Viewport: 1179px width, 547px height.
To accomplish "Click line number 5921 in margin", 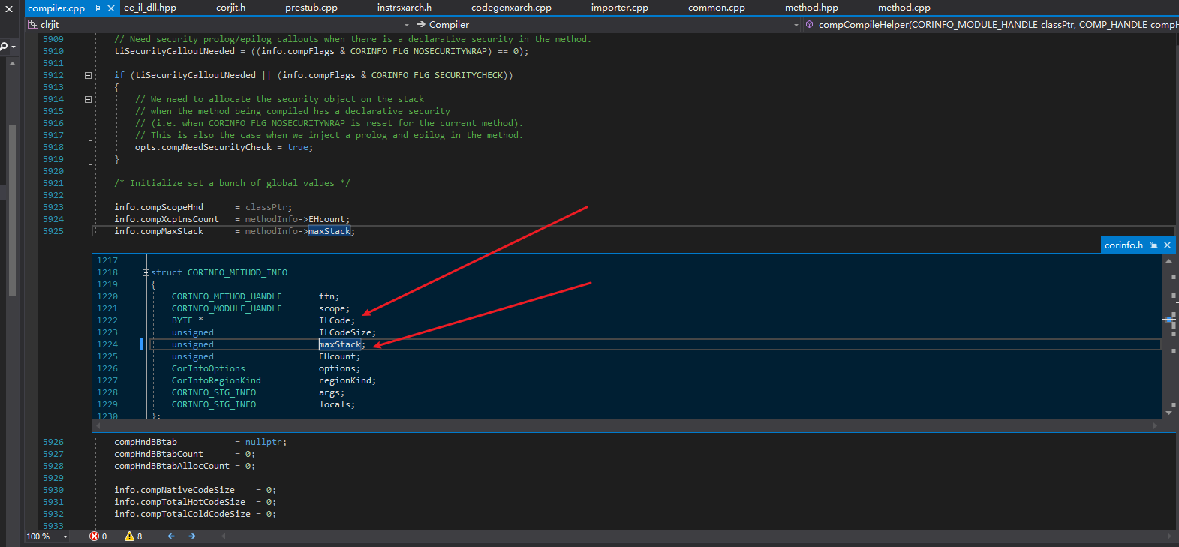I will click(x=53, y=183).
